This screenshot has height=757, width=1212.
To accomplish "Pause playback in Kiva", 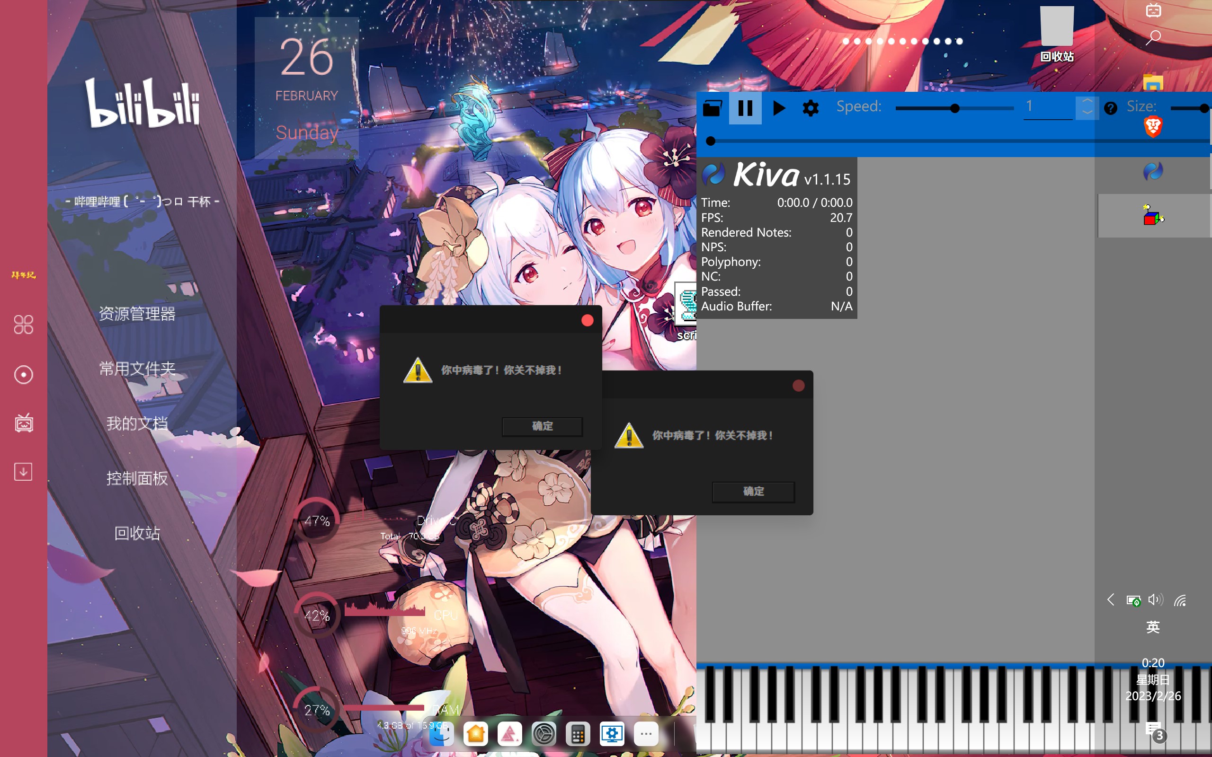I will [x=745, y=108].
